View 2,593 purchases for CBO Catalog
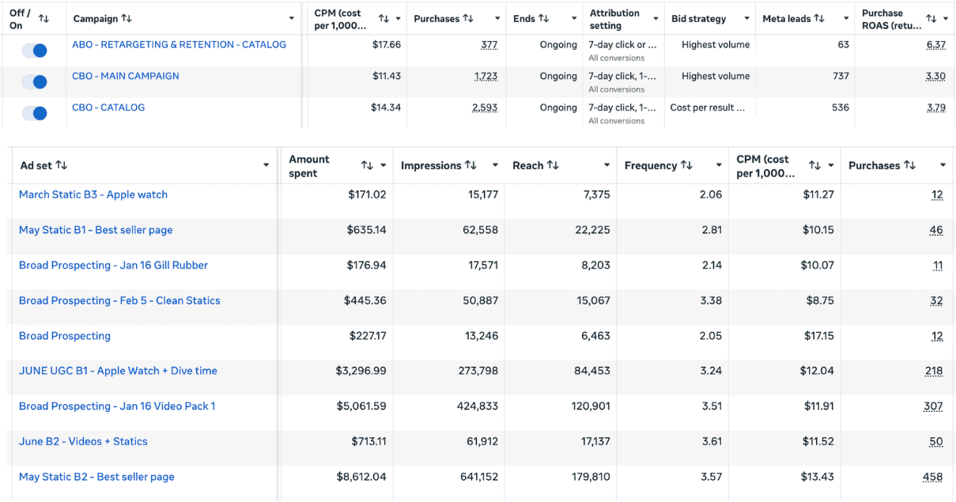Screen dimensions: 956x502 [x=485, y=108]
